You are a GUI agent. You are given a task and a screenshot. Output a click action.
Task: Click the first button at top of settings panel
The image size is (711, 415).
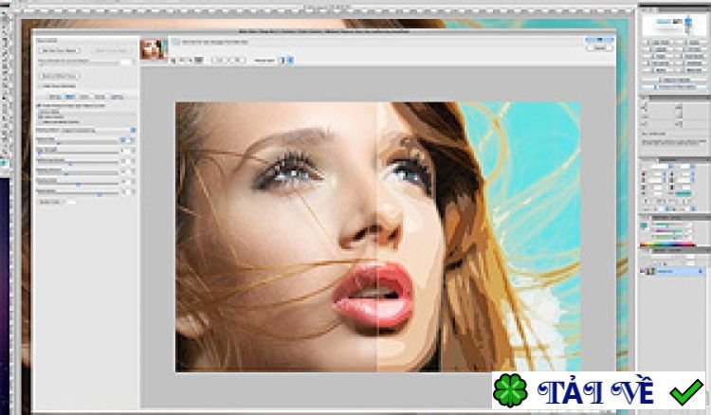(x=60, y=51)
